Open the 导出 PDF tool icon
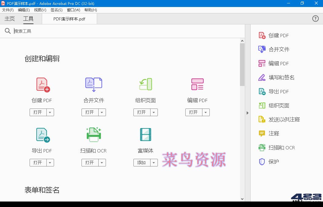This screenshot has height=207, width=323. pos(42,135)
